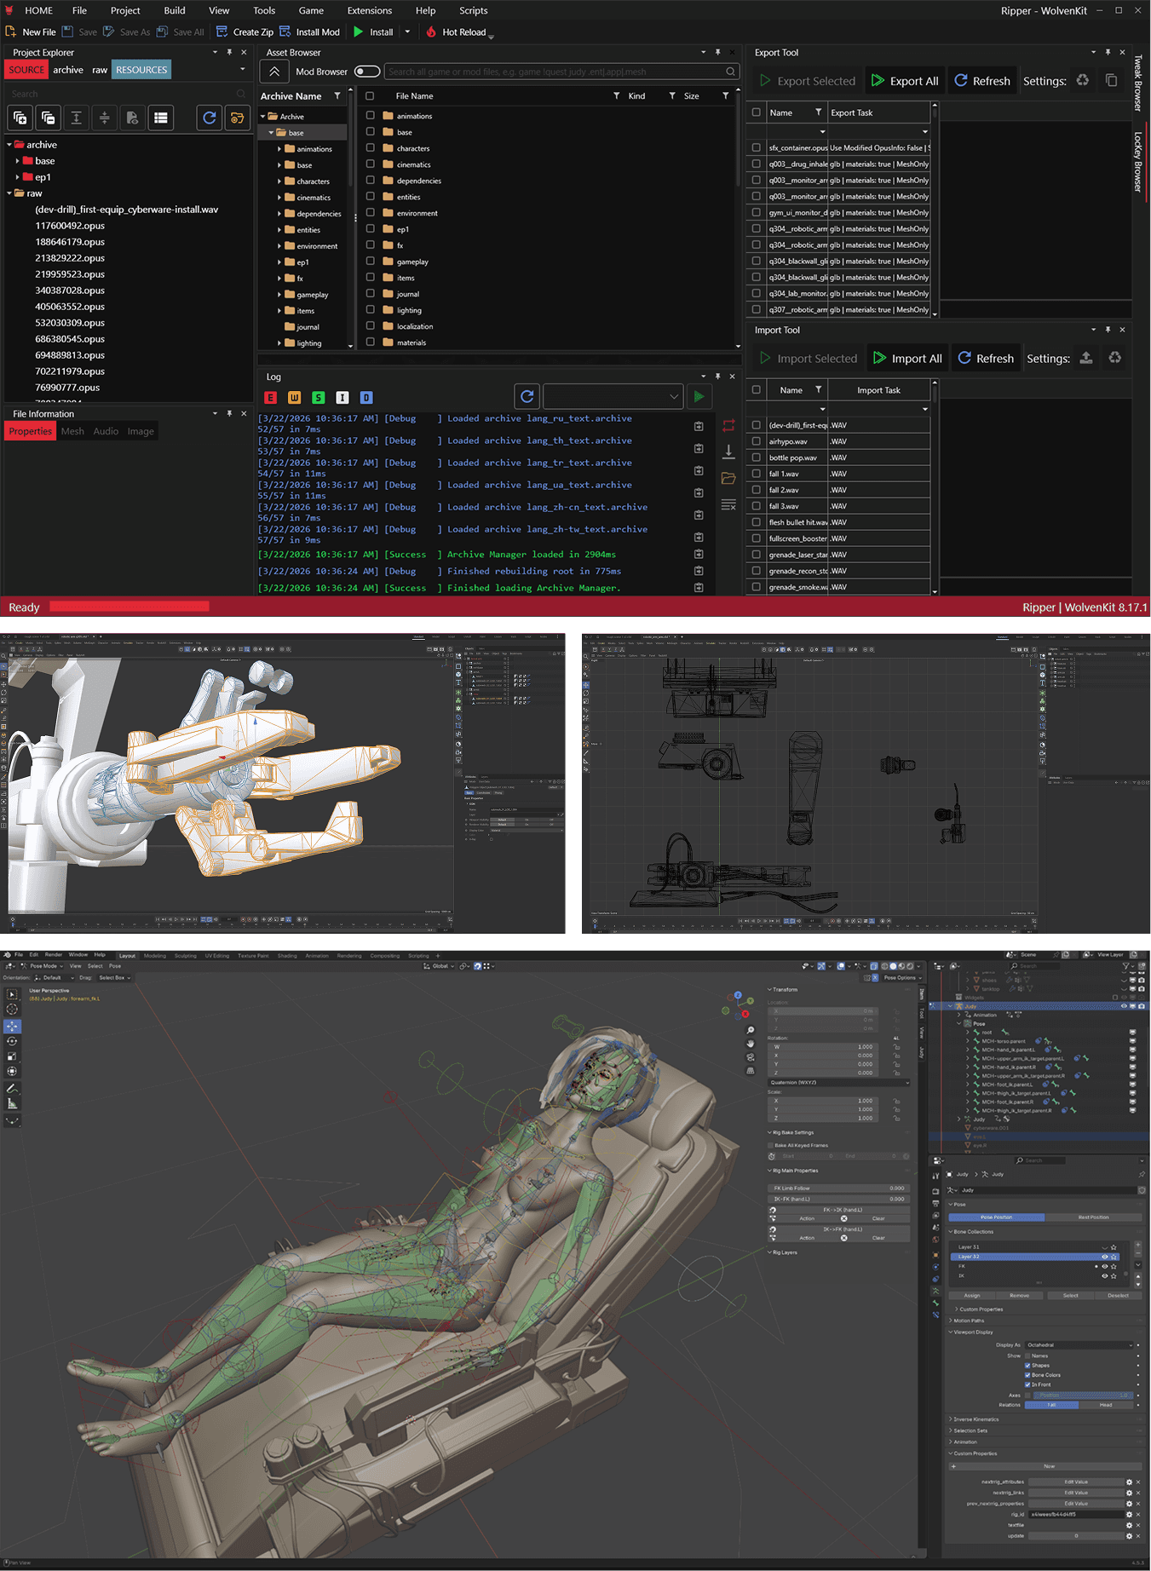The width and height of the screenshot is (1151, 1571).
Task: Click the Project Explorer Search field
Action: pos(128,94)
